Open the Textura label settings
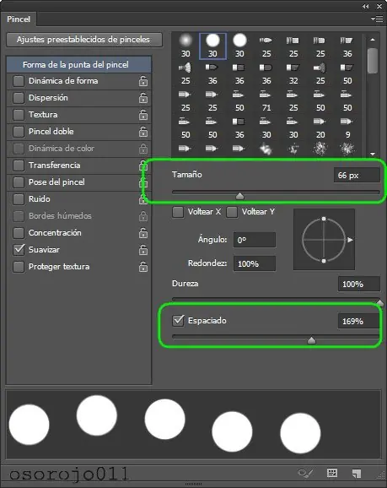This screenshot has height=488, width=387. (43, 115)
